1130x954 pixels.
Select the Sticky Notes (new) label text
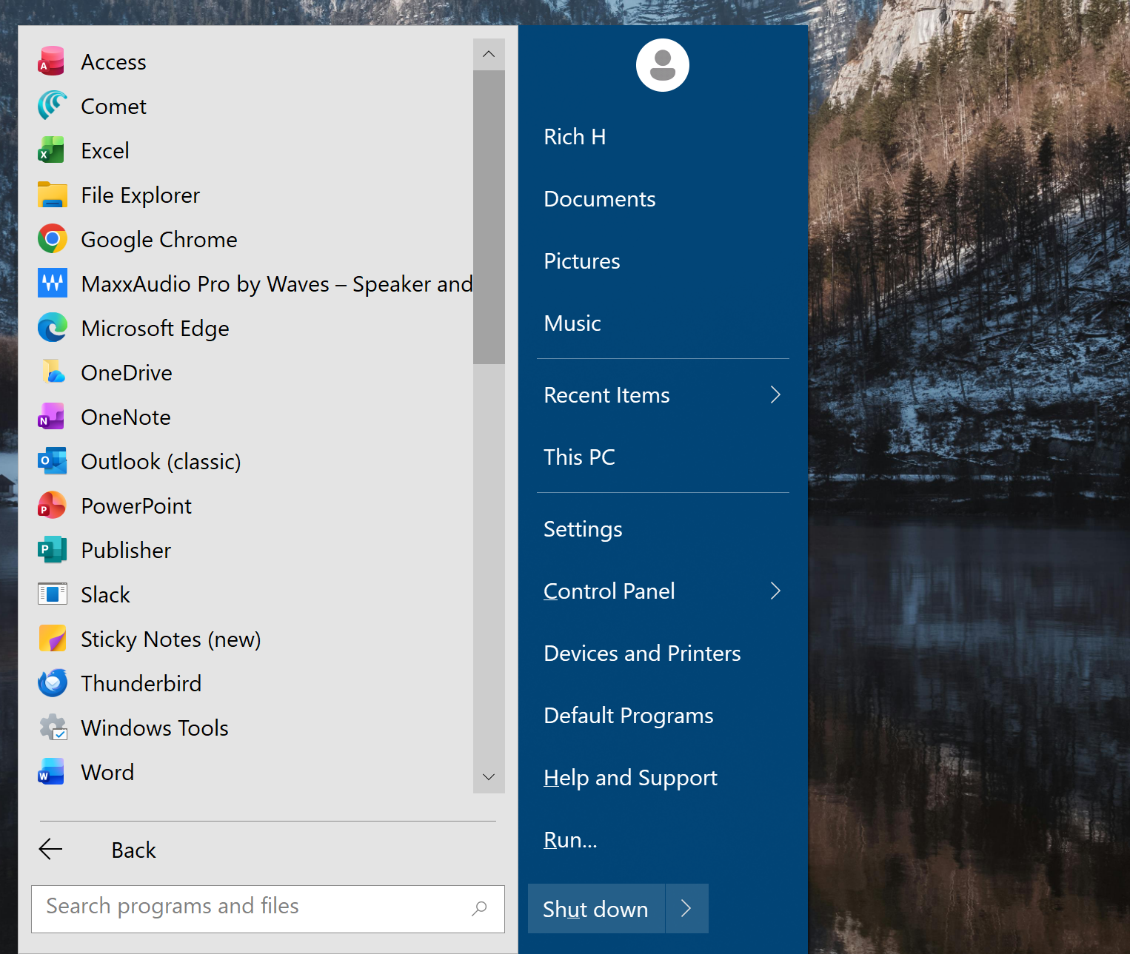[171, 639]
